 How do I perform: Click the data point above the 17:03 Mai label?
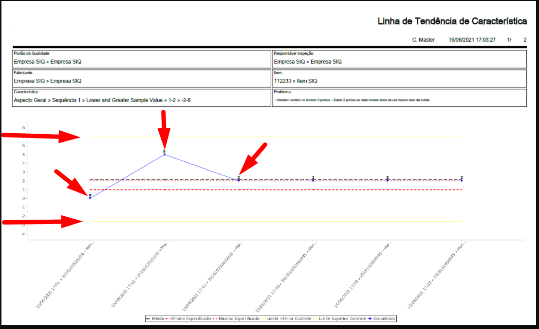tap(388, 180)
